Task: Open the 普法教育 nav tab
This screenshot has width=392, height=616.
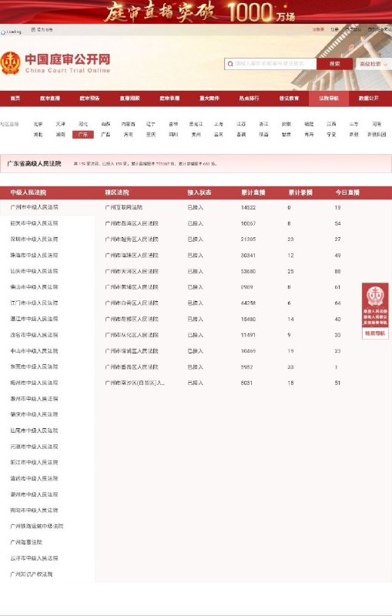Action: pyautogui.click(x=289, y=99)
